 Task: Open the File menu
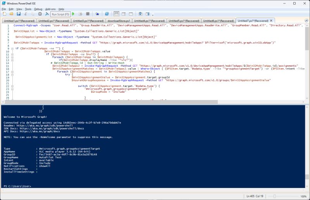pyautogui.click(x=4, y=9)
